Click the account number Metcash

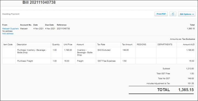point(24,29)
